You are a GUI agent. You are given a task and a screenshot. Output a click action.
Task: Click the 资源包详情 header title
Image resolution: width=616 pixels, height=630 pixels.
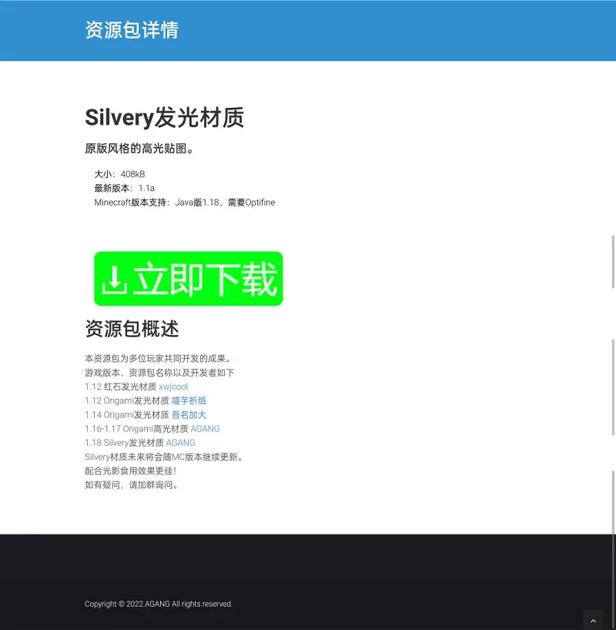point(132,30)
